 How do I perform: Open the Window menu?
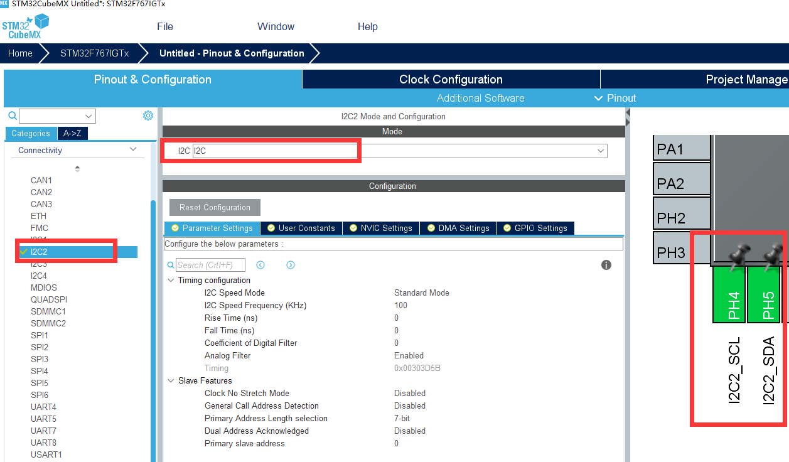coord(276,26)
